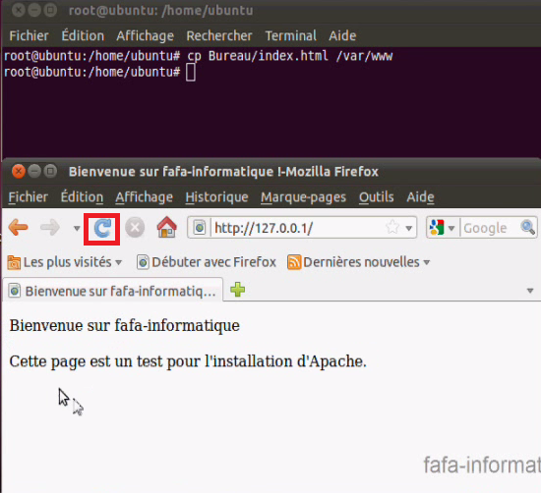Open the Firefox home page icon

click(x=166, y=228)
